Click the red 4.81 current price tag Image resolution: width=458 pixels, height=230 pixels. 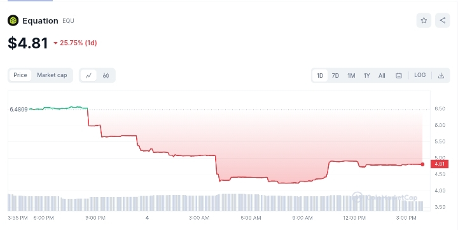(440, 164)
